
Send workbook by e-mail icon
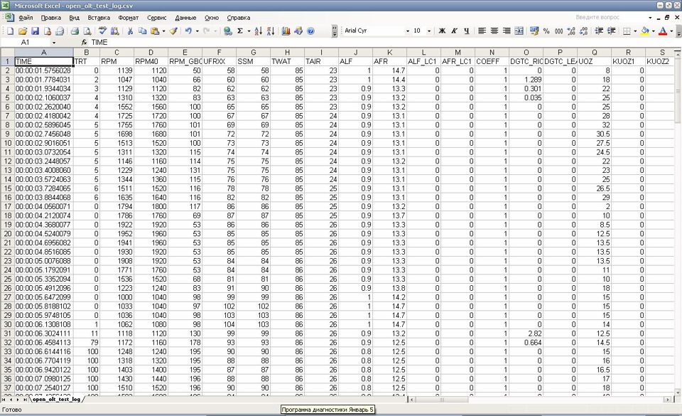click(60, 31)
